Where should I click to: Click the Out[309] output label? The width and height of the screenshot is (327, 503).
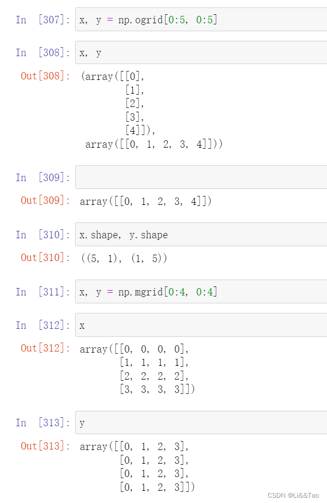point(45,200)
